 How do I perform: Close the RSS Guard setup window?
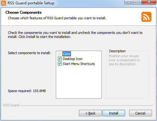click(x=149, y=2)
